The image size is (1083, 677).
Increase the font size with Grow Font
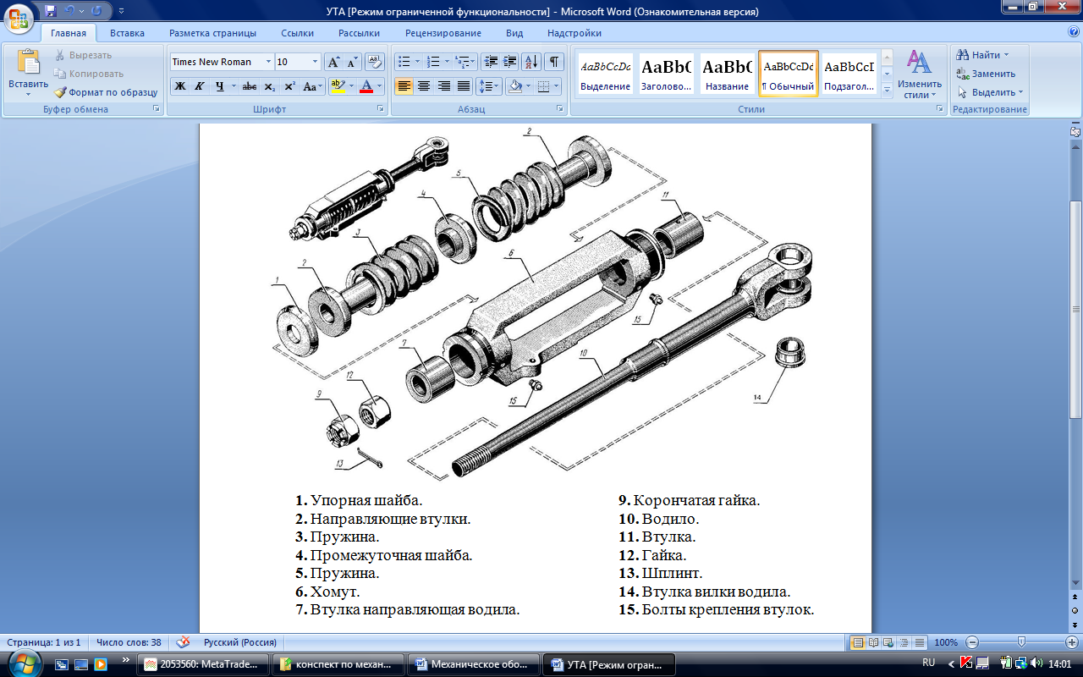click(x=333, y=62)
